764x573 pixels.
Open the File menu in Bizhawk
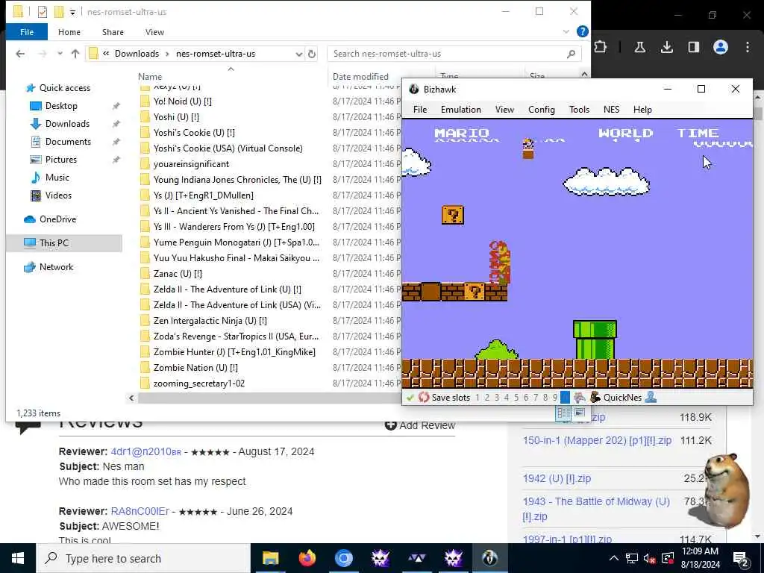pos(419,110)
